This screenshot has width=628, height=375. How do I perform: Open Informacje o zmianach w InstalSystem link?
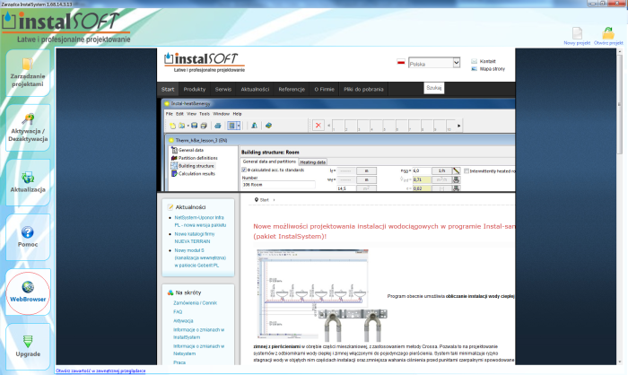pos(198,334)
